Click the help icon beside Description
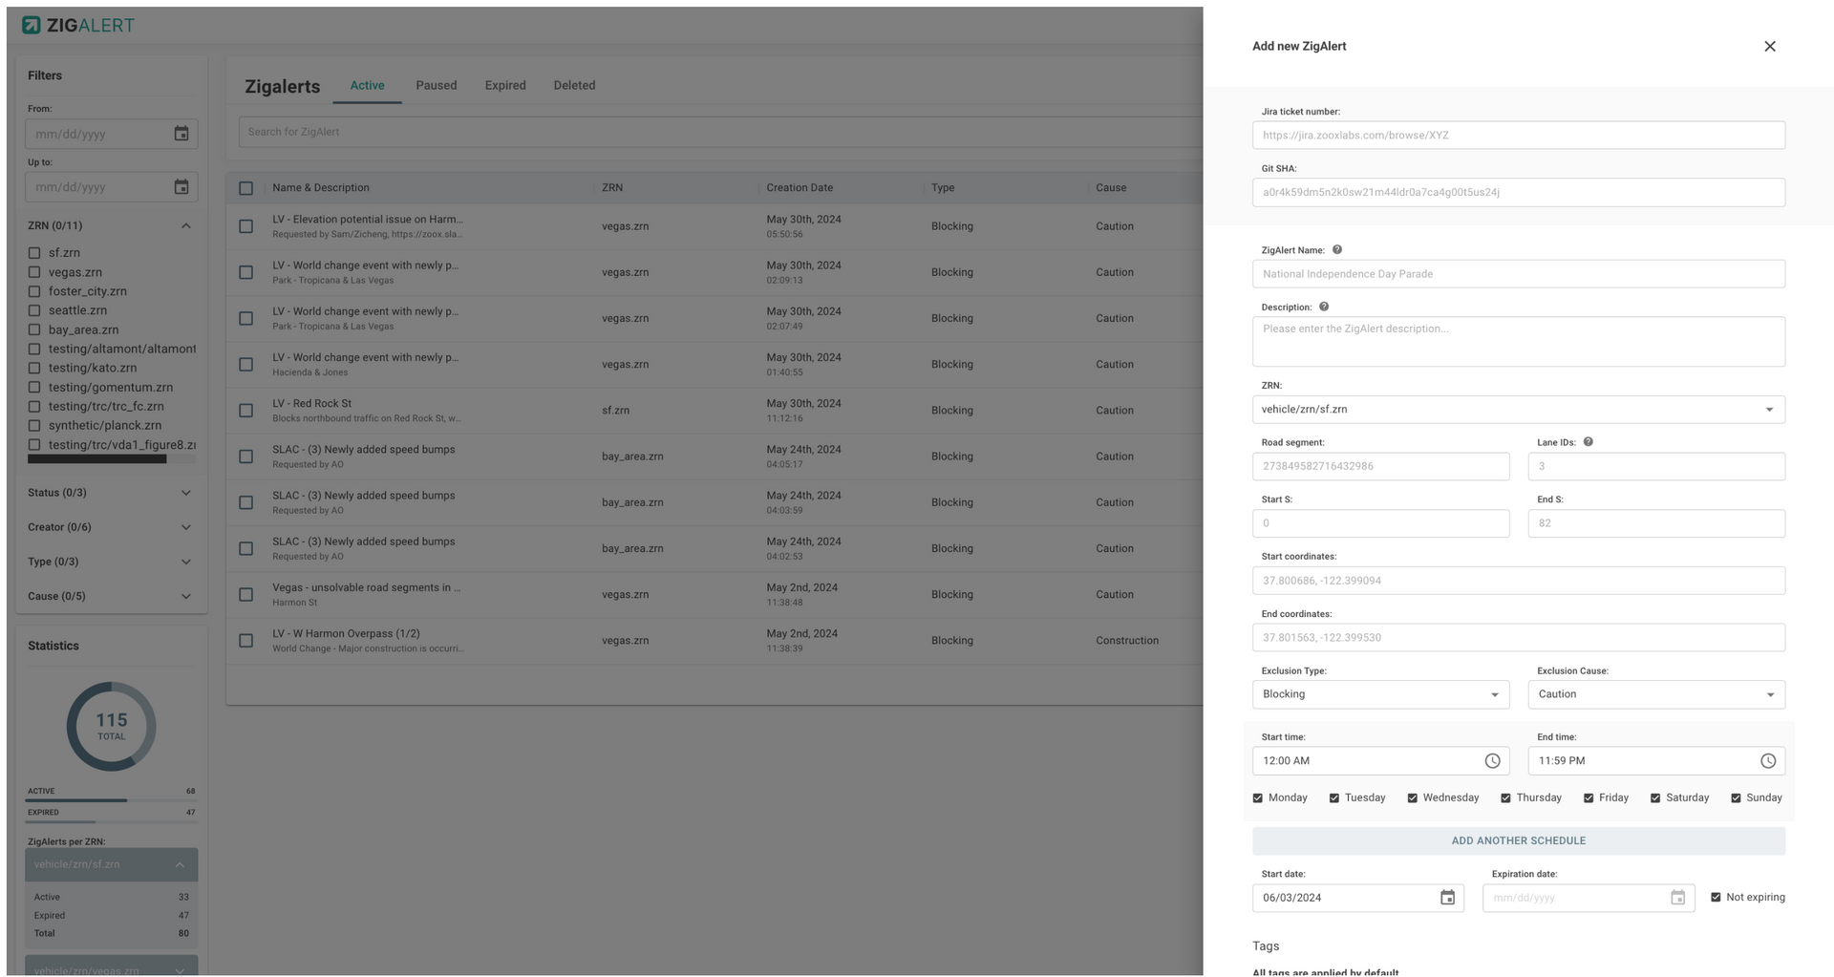Viewport: 1834px width, 977px height. [x=1324, y=306]
